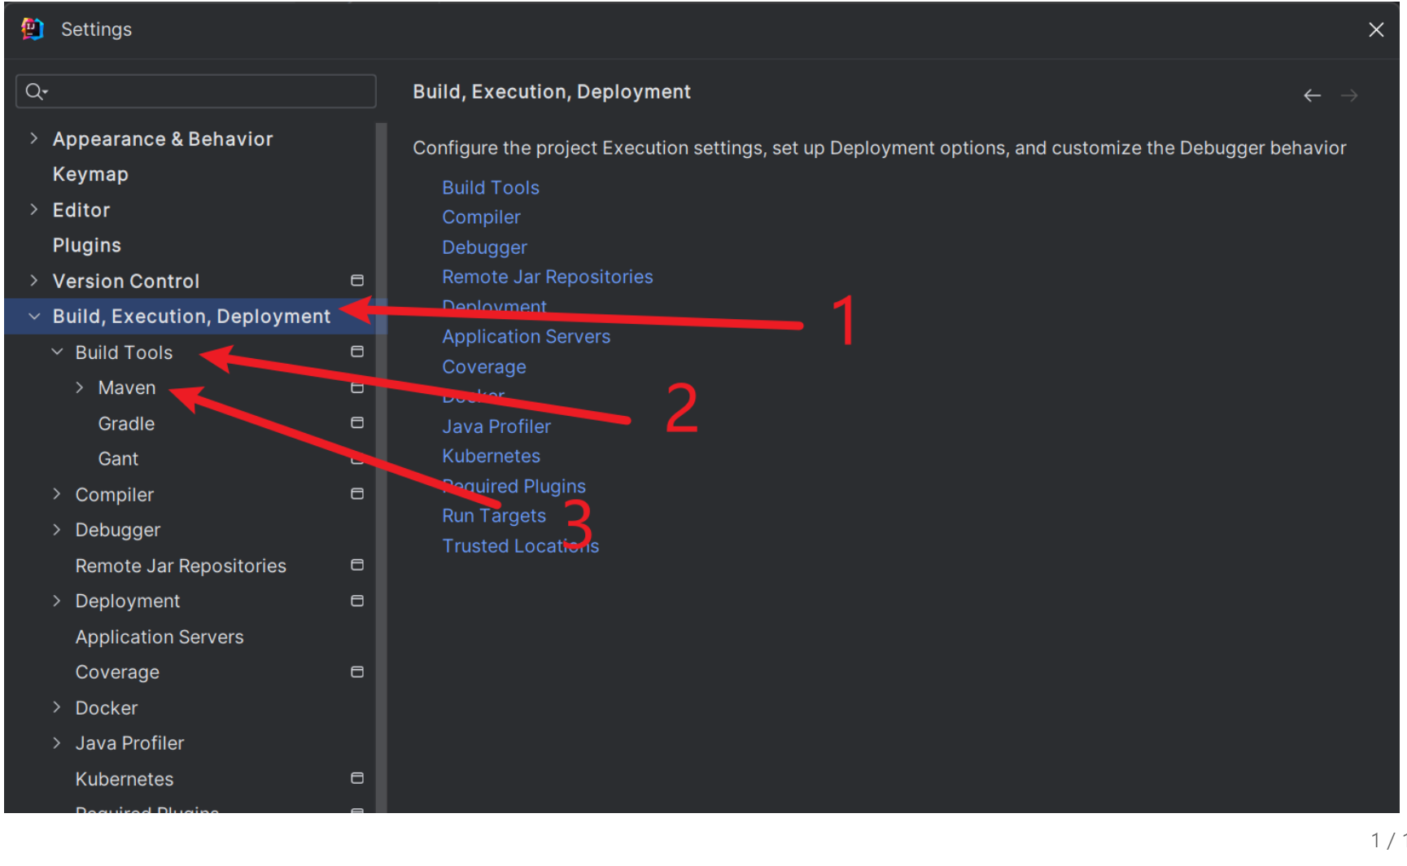
Task: Click the project-level icon on Build Tools row
Action: (x=356, y=352)
